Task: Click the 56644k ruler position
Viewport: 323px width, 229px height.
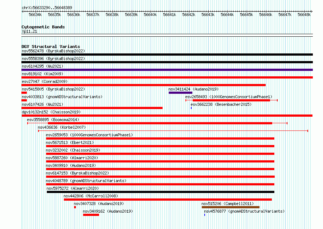Action: tap(227, 15)
